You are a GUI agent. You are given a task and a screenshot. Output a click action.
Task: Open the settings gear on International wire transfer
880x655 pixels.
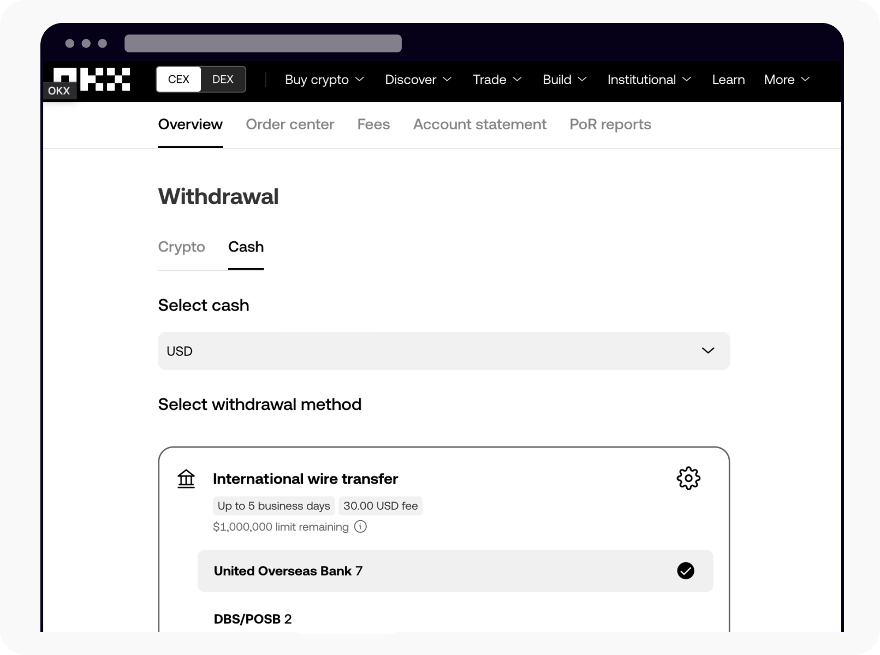tap(688, 478)
